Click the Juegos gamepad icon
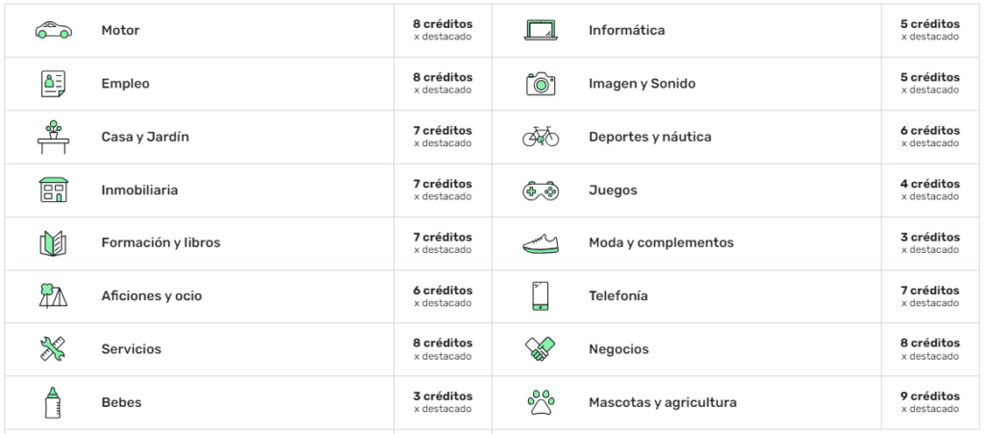Image resolution: width=985 pixels, height=434 pixels. [541, 191]
